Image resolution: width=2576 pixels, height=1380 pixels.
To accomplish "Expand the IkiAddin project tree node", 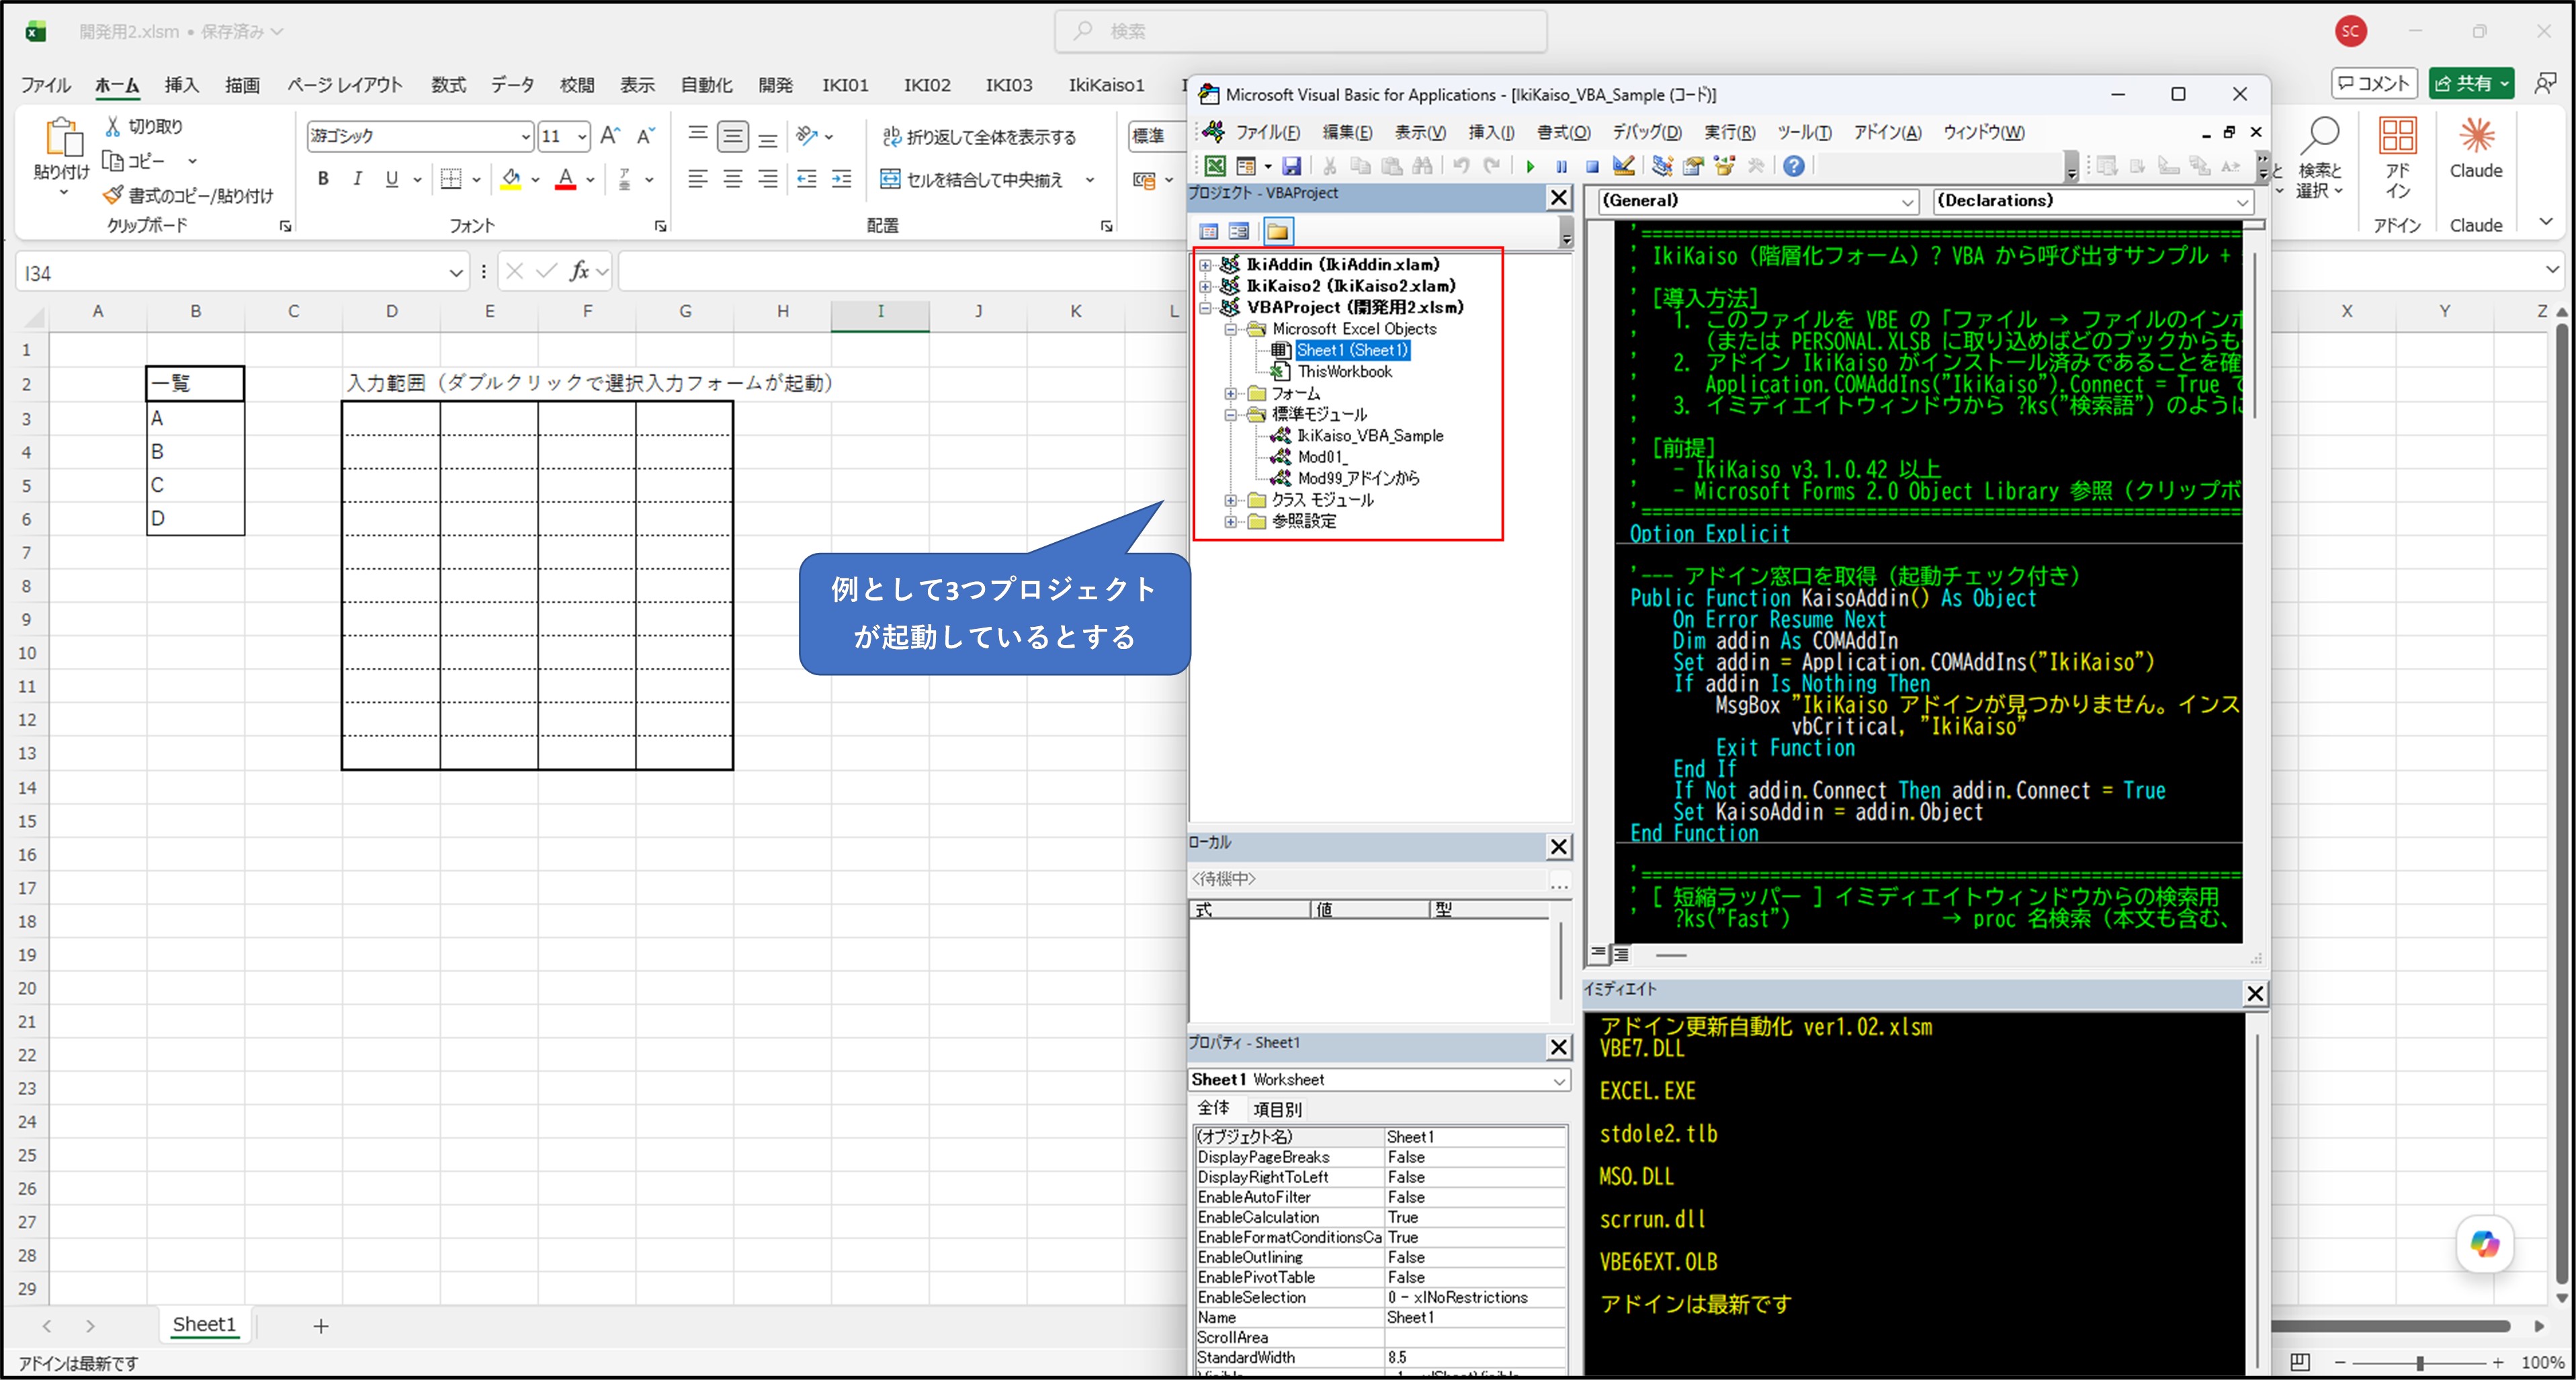I will coord(1206,265).
